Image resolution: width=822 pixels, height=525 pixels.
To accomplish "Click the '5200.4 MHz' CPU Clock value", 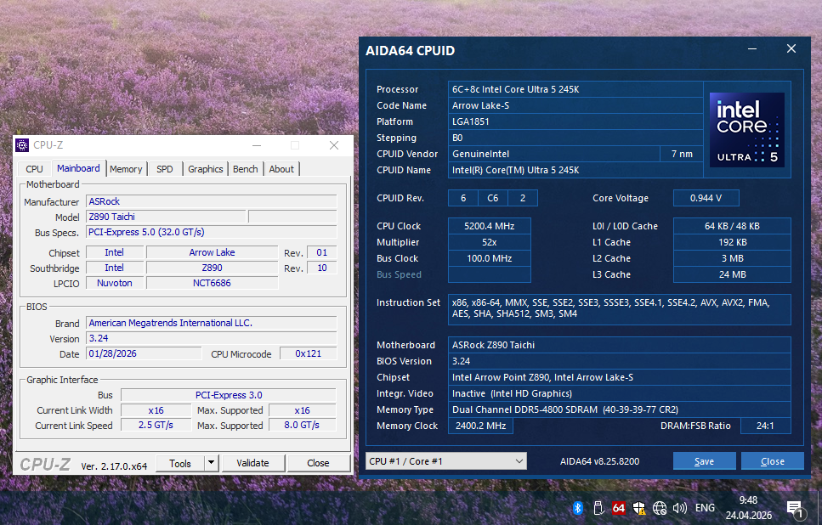I will pyautogui.click(x=489, y=226).
